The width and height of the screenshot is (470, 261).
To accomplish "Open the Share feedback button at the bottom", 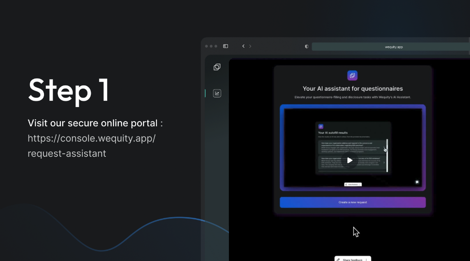I will click(x=353, y=259).
